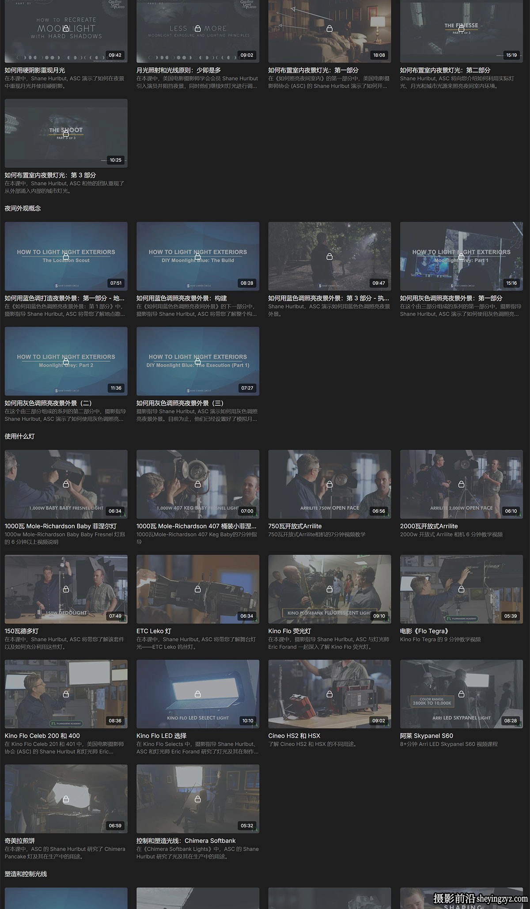The height and width of the screenshot is (909, 530).
Task: Open lesson 控制和塑造光线：Chimera Softbank
Action: [185, 841]
